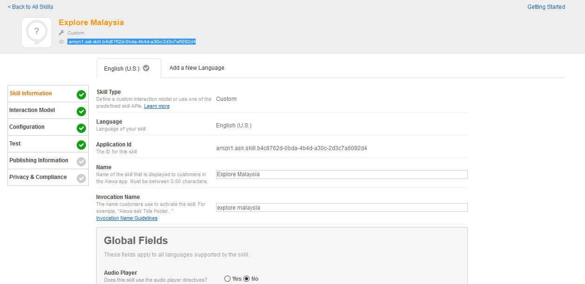Click the wrench icon beside Custom
The image size is (585, 284).
pyautogui.click(x=61, y=33)
